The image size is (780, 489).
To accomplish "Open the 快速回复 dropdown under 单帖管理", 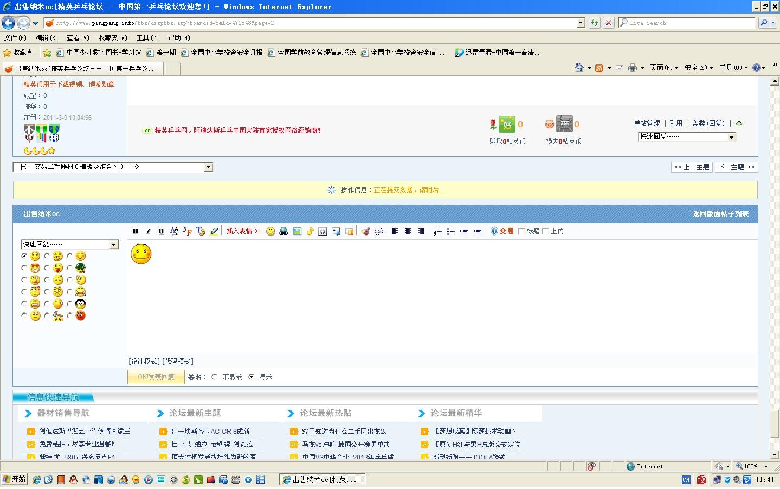I will click(x=731, y=137).
